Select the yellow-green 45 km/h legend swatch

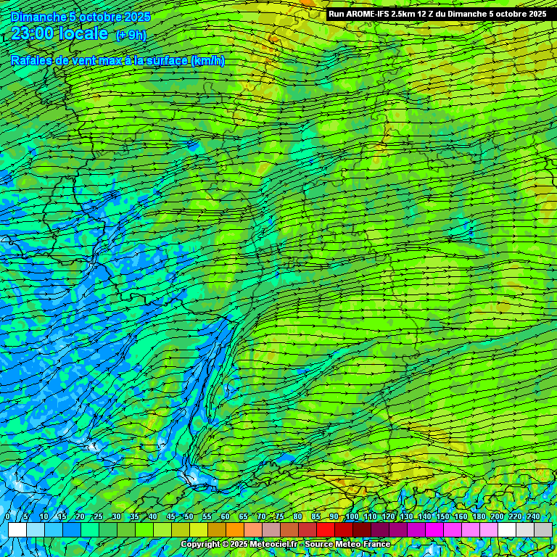pos(180,530)
